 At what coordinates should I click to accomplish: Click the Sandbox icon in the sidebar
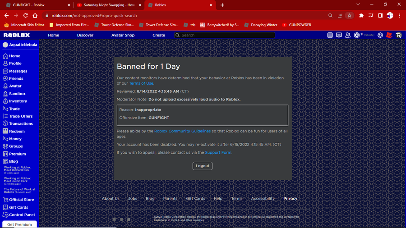point(5,94)
